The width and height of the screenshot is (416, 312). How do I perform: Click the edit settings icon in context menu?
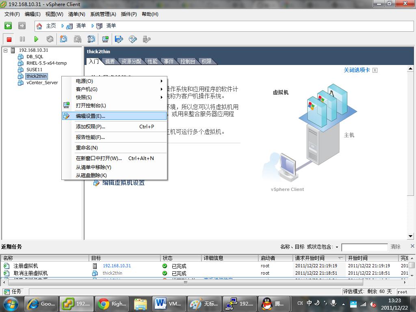click(x=66, y=116)
